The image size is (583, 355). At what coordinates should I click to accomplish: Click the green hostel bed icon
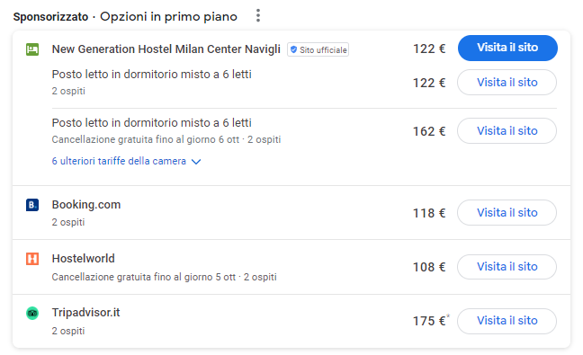[32, 49]
